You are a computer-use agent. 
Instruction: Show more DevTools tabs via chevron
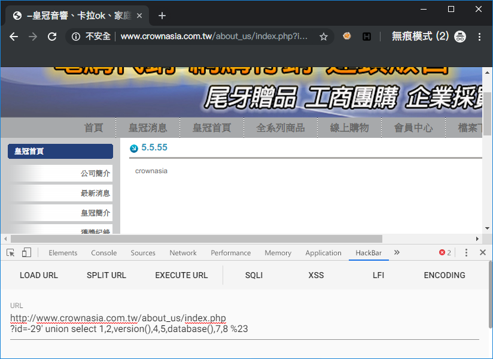(397, 252)
